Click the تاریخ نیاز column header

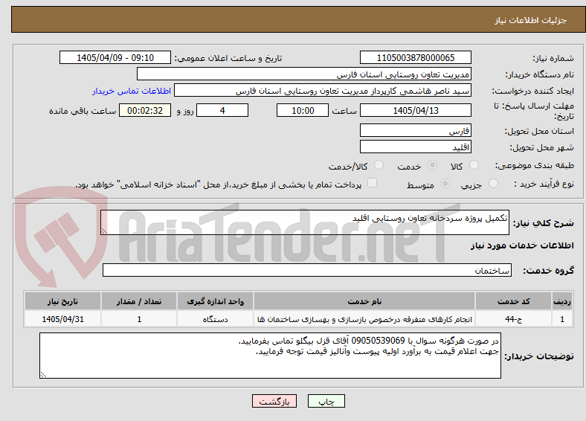coord(62,301)
